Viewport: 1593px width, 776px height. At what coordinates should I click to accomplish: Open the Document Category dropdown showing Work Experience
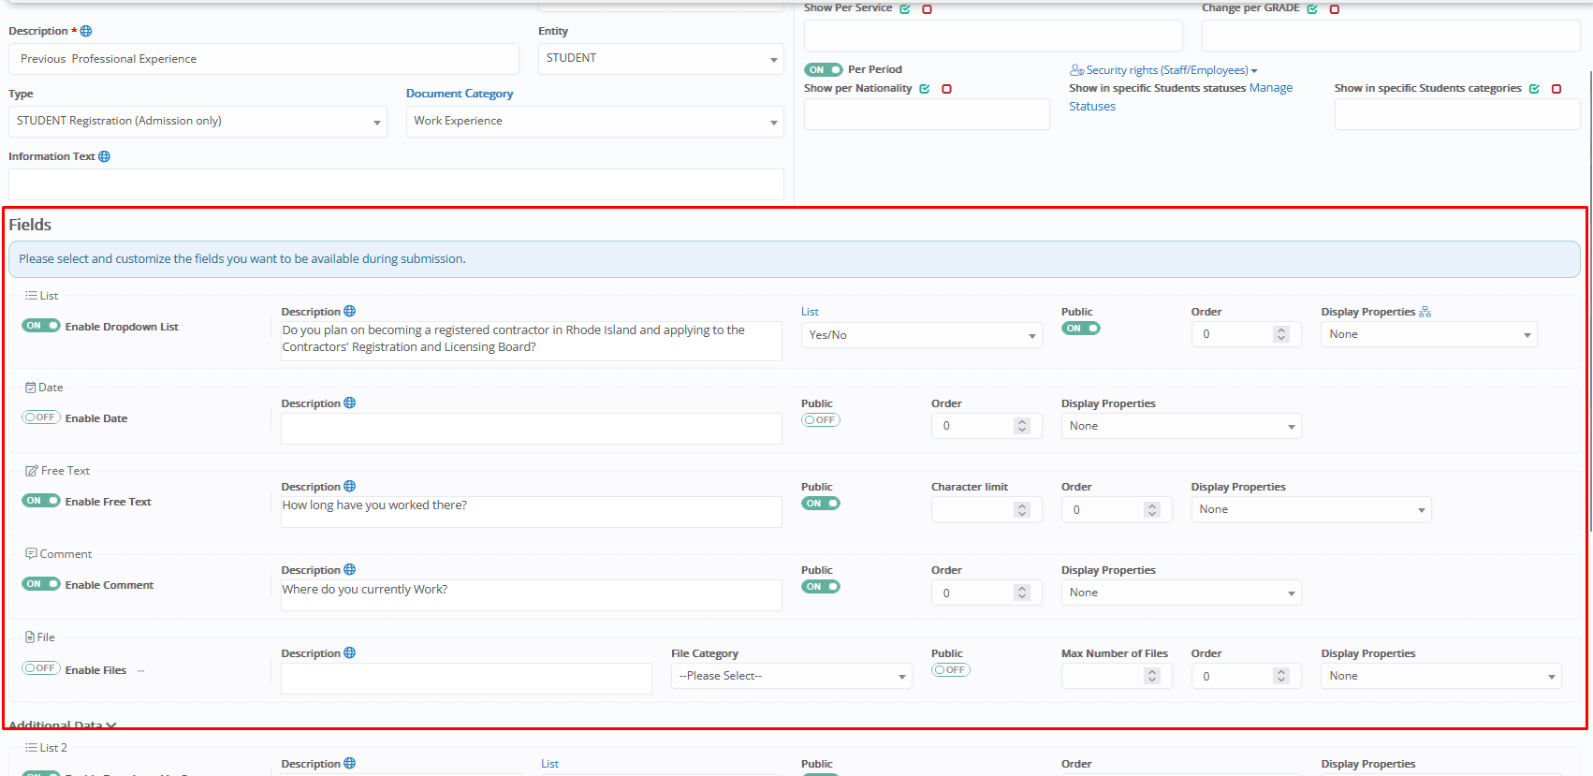click(x=594, y=122)
